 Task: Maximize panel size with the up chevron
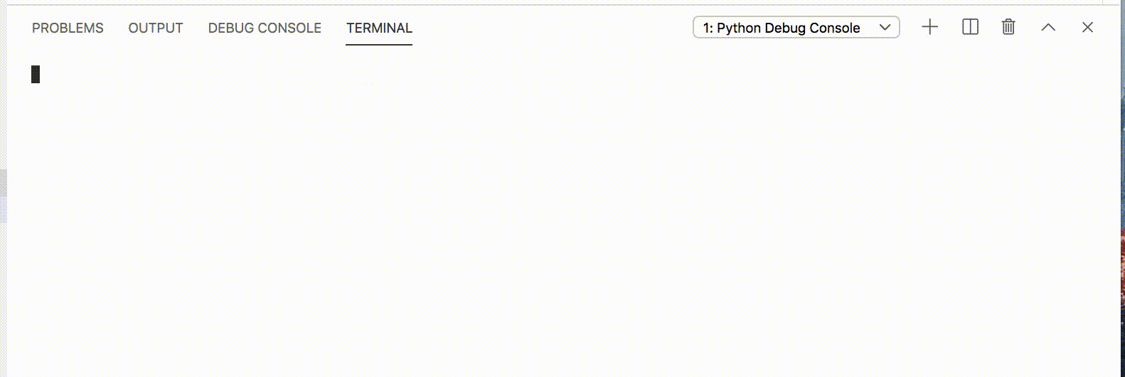1048,28
